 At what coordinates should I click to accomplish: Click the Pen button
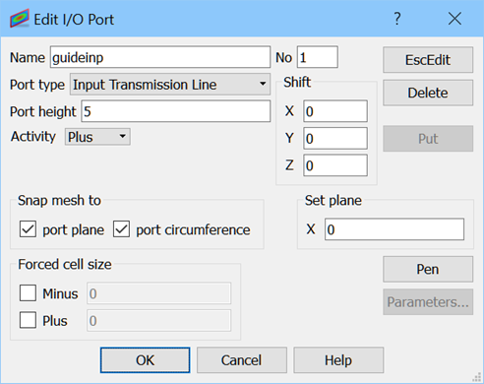(428, 269)
